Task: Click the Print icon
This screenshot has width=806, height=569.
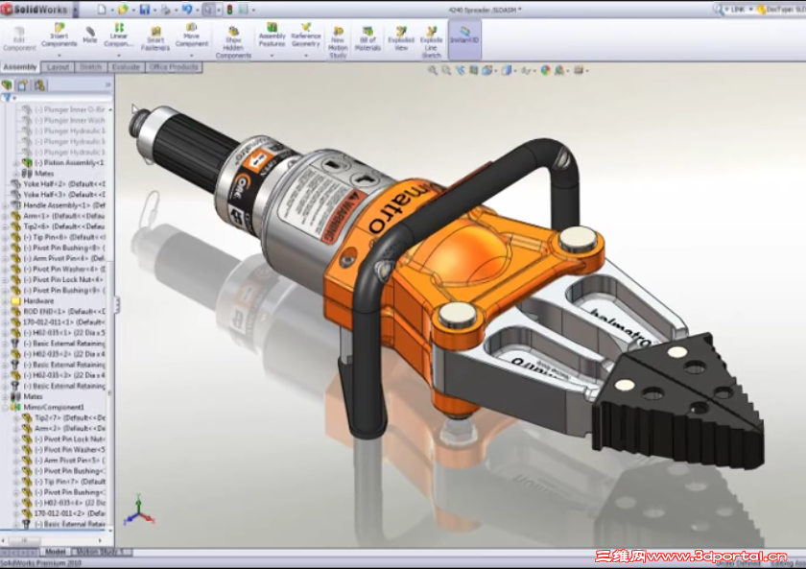Action: (x=165, y=10)
